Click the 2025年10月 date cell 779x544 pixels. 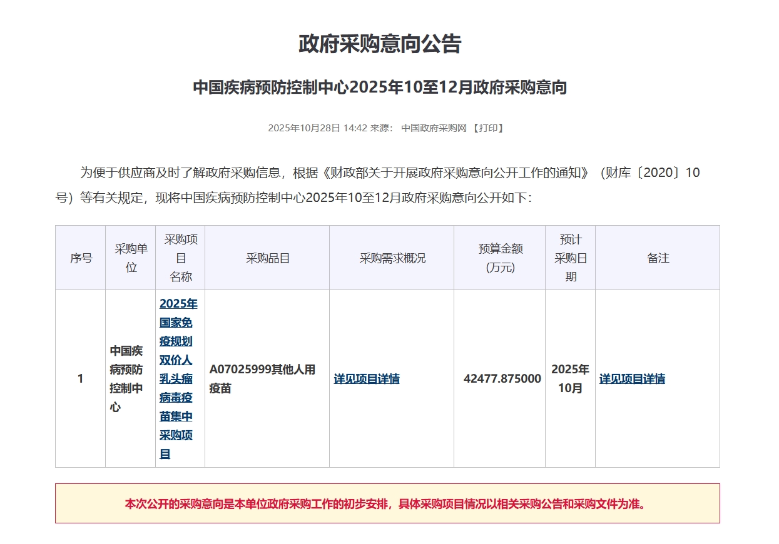pyautogui.click(x=571, y=379)
